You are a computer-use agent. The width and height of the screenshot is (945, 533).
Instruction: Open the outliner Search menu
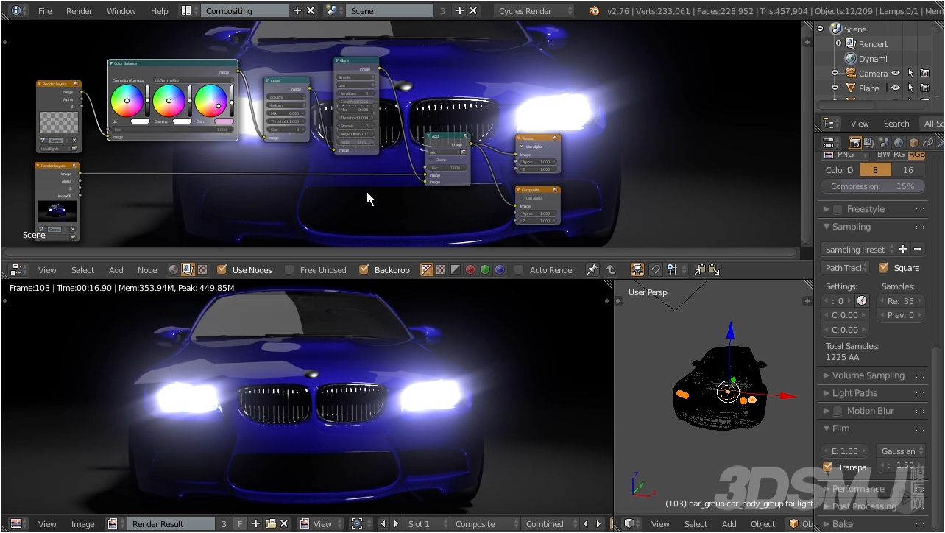(896, 124)
